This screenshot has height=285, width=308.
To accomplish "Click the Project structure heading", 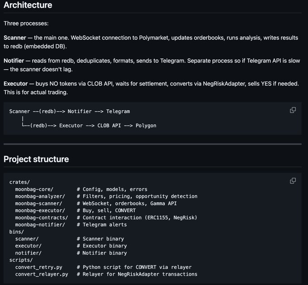I will 36,159.
